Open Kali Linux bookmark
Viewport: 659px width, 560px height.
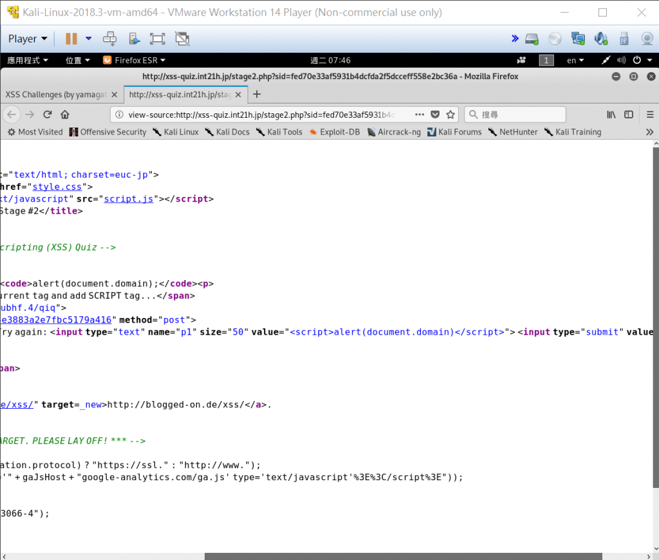pyautogui.click(x=176, y=132)
